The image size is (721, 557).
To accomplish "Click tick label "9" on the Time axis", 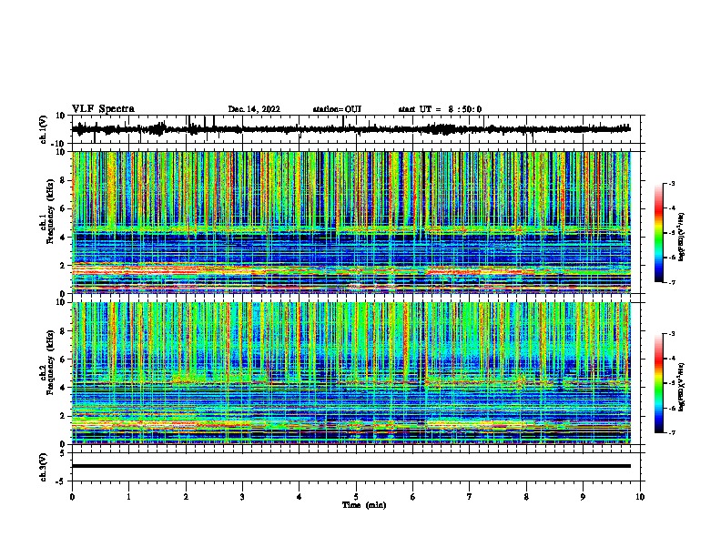I will click(583, 497).
